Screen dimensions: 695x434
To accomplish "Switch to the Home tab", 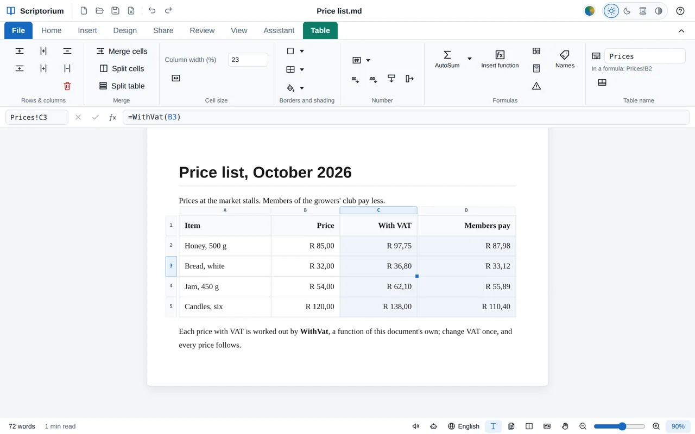I will [x=52, y=30].
